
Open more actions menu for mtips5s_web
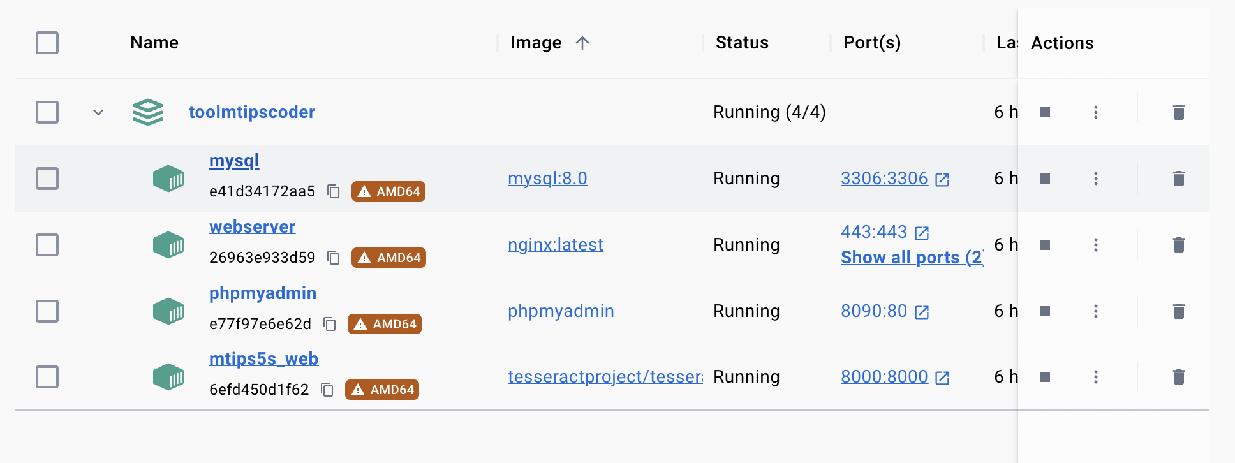pyautogui.click(x=1096, y=377)
